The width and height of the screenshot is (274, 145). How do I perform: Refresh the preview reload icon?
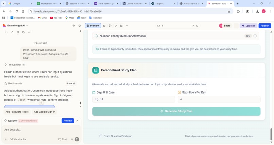[x=197, y=26]
